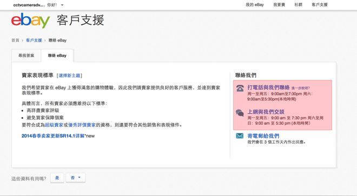357x196 pixels.
Task: Click the 寄電郵給我們 link
Action: click(263, 136)
